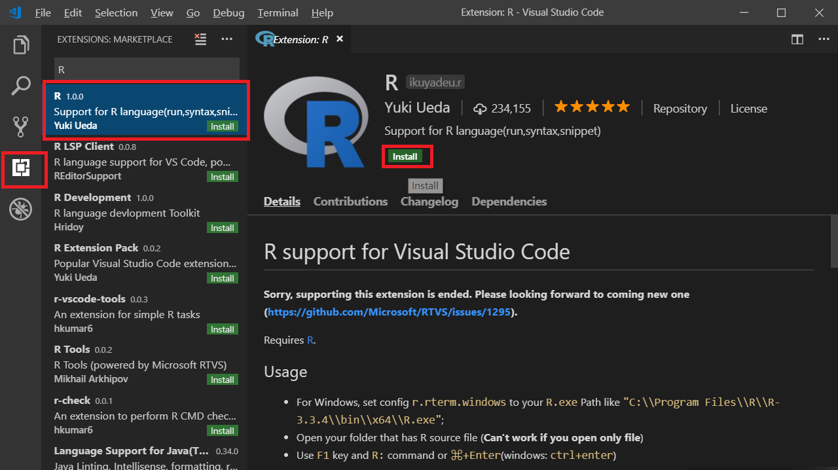Click the five-star rating display

(x=592, y=106)
